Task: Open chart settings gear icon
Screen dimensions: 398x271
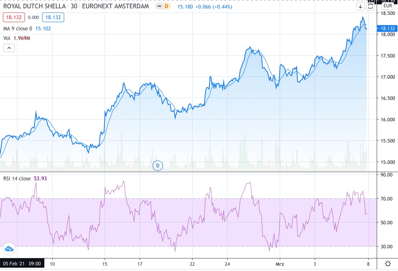Action: coord(388,264)
